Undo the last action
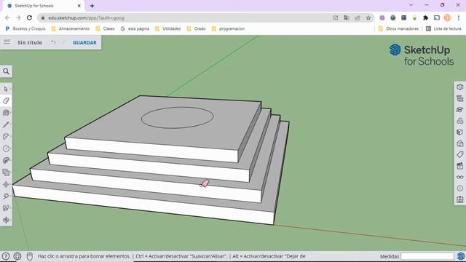 pyautogui.click(x=53, y=42)
